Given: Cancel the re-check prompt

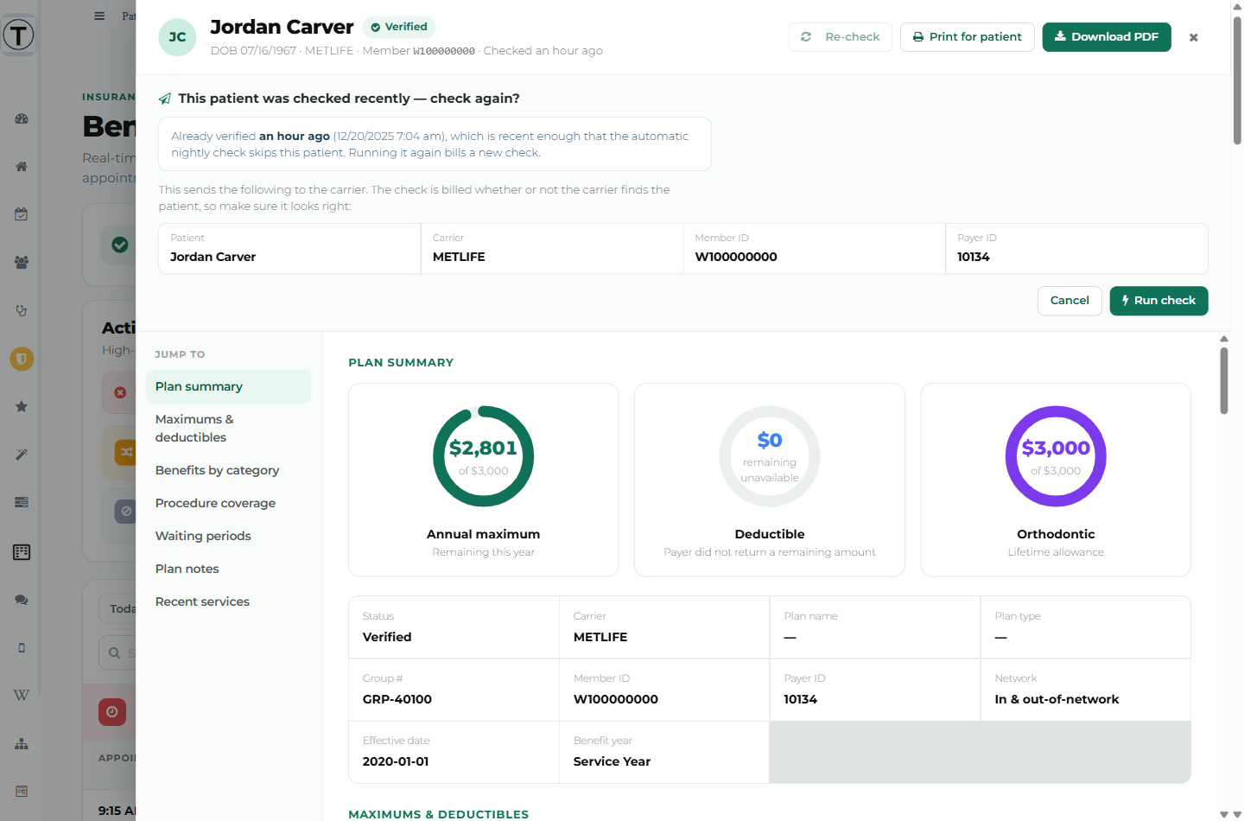Looking at the screenshot, I should click(x=1069, y=301).
